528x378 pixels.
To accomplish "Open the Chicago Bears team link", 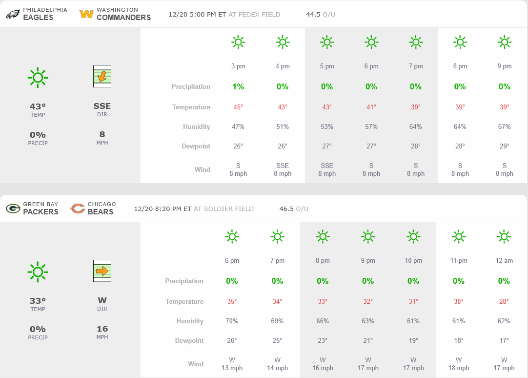I will (x=102, y=208).
